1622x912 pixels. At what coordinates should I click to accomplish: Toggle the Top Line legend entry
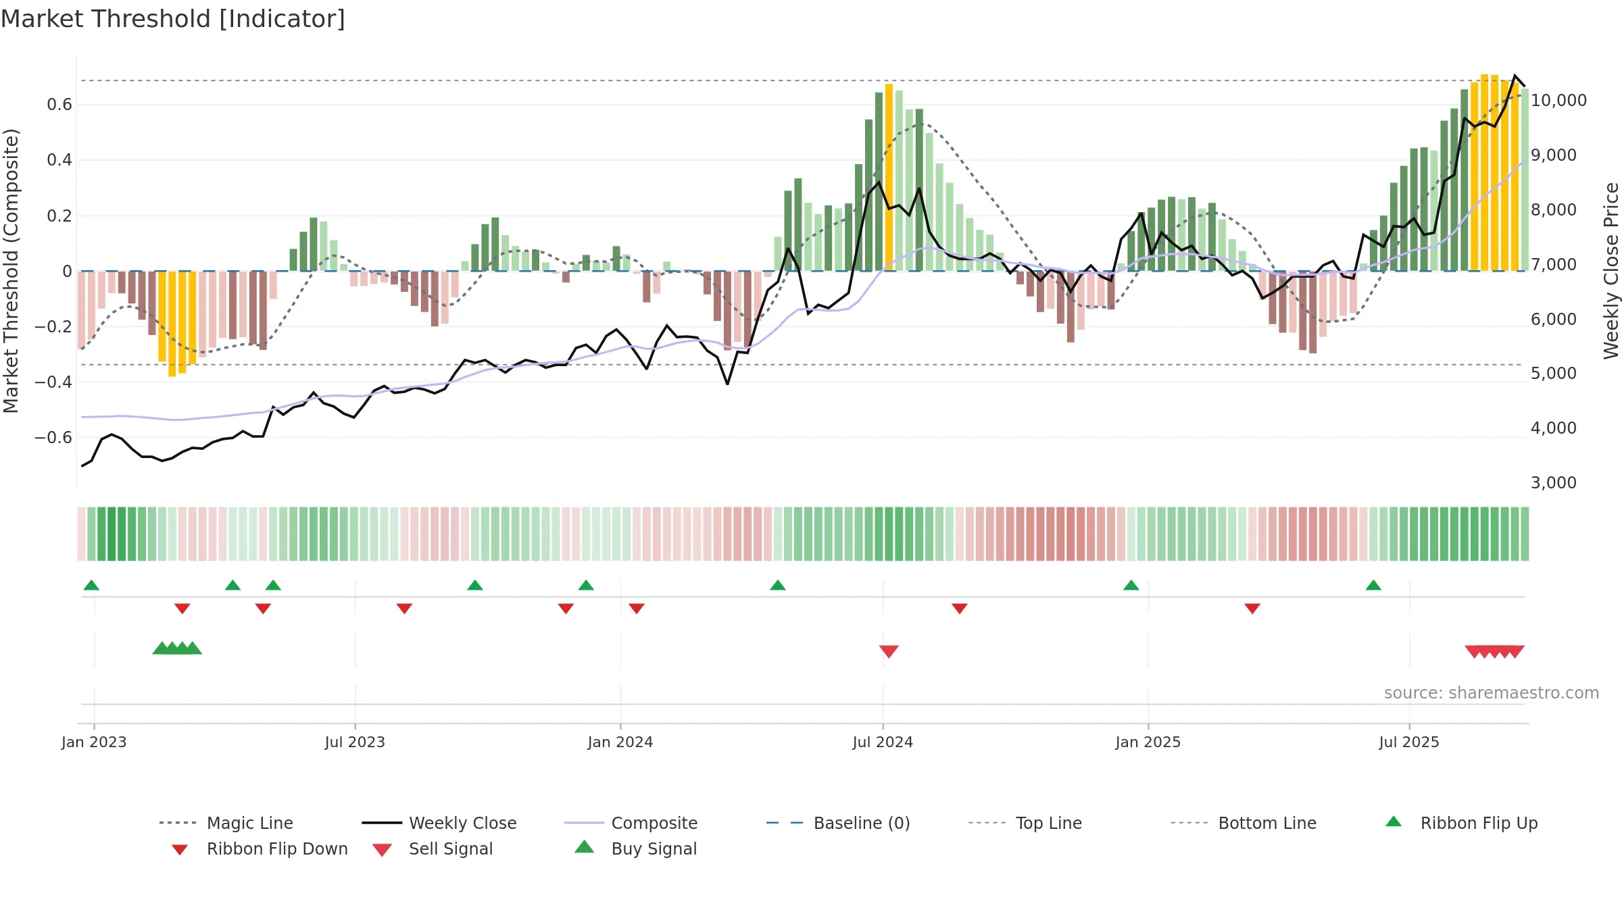[x=1025, y=823]
